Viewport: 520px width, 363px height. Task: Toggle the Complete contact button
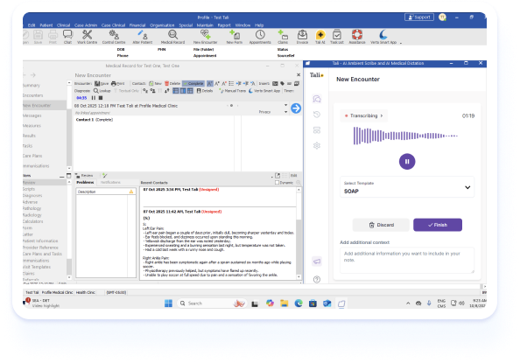click(193, 84)
